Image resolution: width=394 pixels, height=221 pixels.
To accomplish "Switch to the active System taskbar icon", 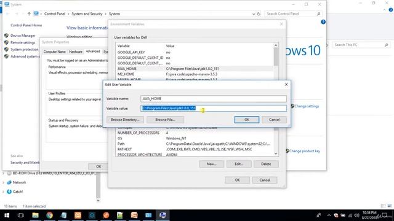I will click(163, 215).
